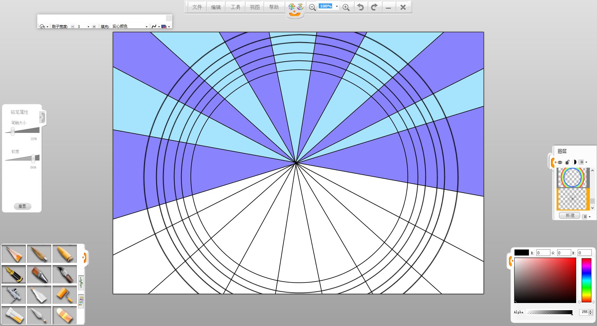Viewport: 597px width, 326px height.
Task: Toggle layer visibility eye icon
Action: (x=560, y=162)
